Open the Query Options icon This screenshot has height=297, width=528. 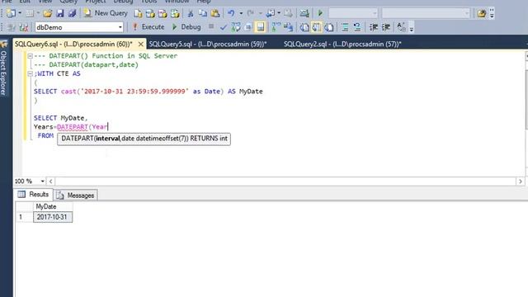click(x=248, y=27)
